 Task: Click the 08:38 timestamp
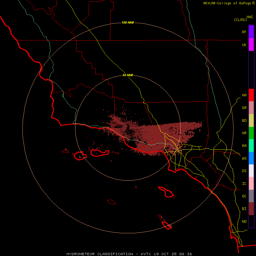coord(185,254)
